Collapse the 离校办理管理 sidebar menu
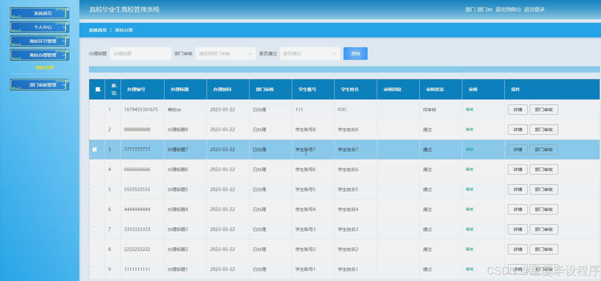 40,55
